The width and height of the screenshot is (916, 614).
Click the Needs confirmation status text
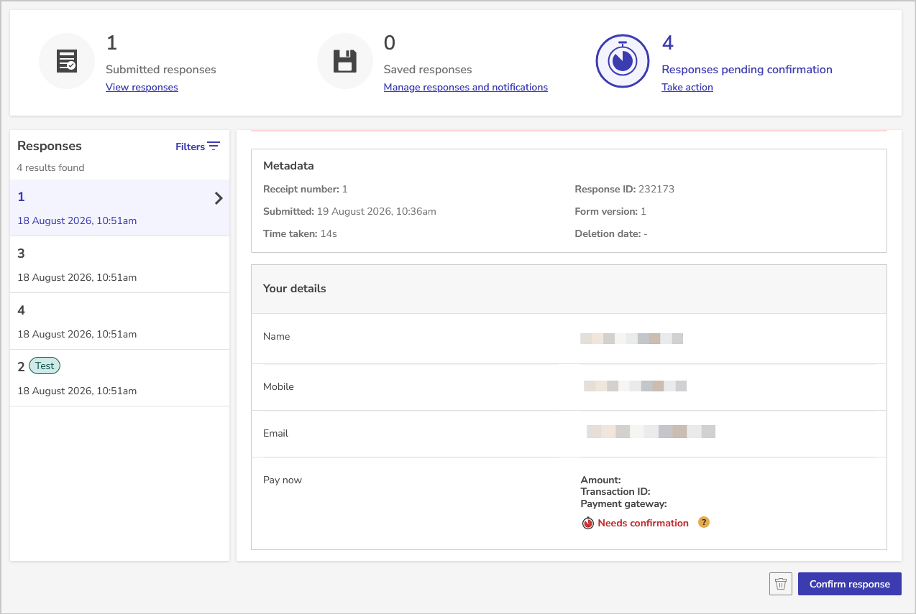(x=643, y=523)
